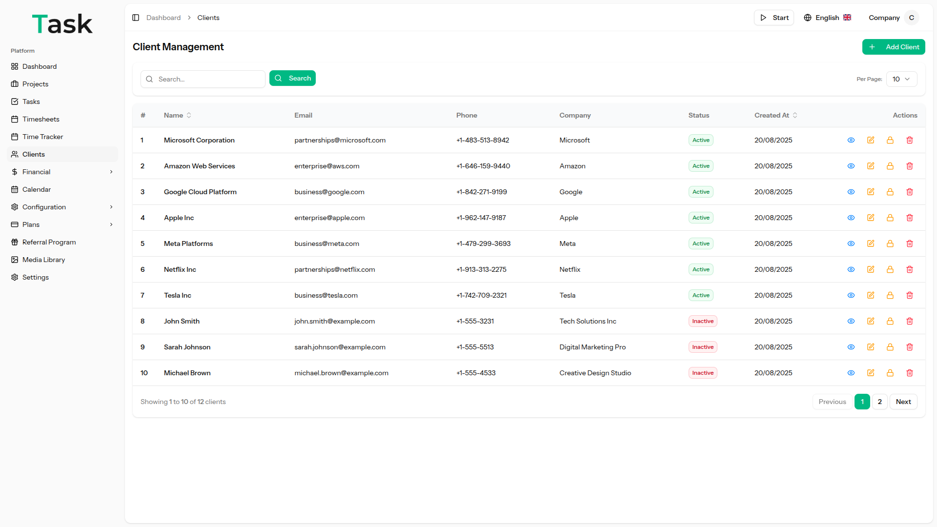
Task: Open Timesheets in the sidebar
Action: [x=41, y=119]
